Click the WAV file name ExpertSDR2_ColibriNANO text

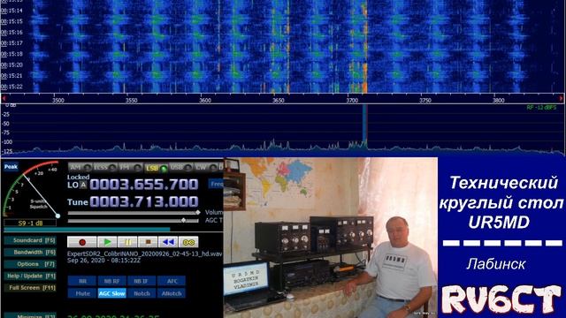[x=144, y=254]
